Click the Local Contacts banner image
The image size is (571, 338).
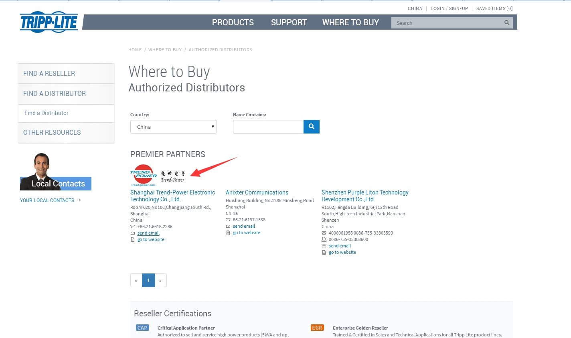point(56,172)
